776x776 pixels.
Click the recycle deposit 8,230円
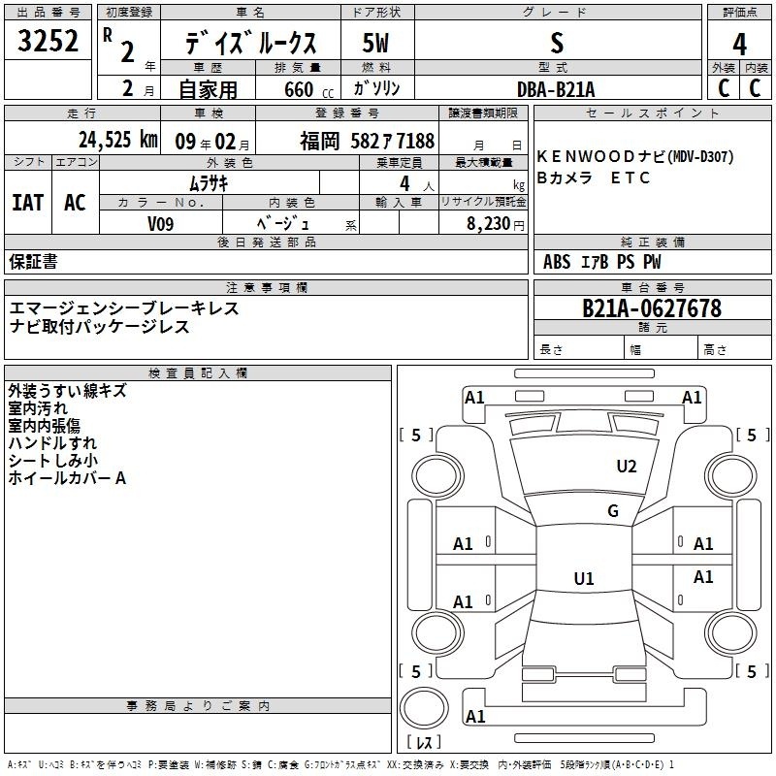pos(496,224)
